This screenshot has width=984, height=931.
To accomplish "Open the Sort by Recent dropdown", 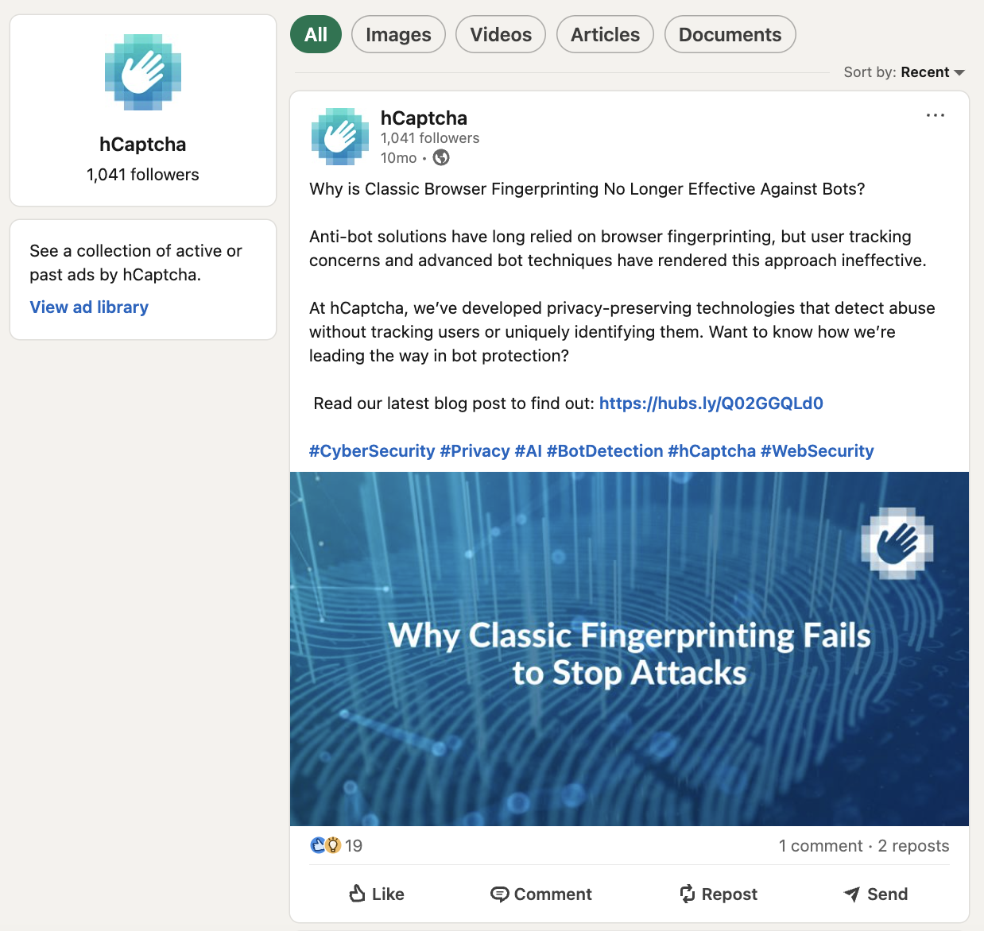I will click(x=904, y=72).
